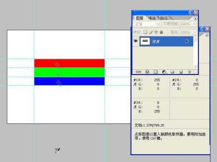Screen dimensions: 217x162
Task: Create a new layer icon
Action: 181,71
